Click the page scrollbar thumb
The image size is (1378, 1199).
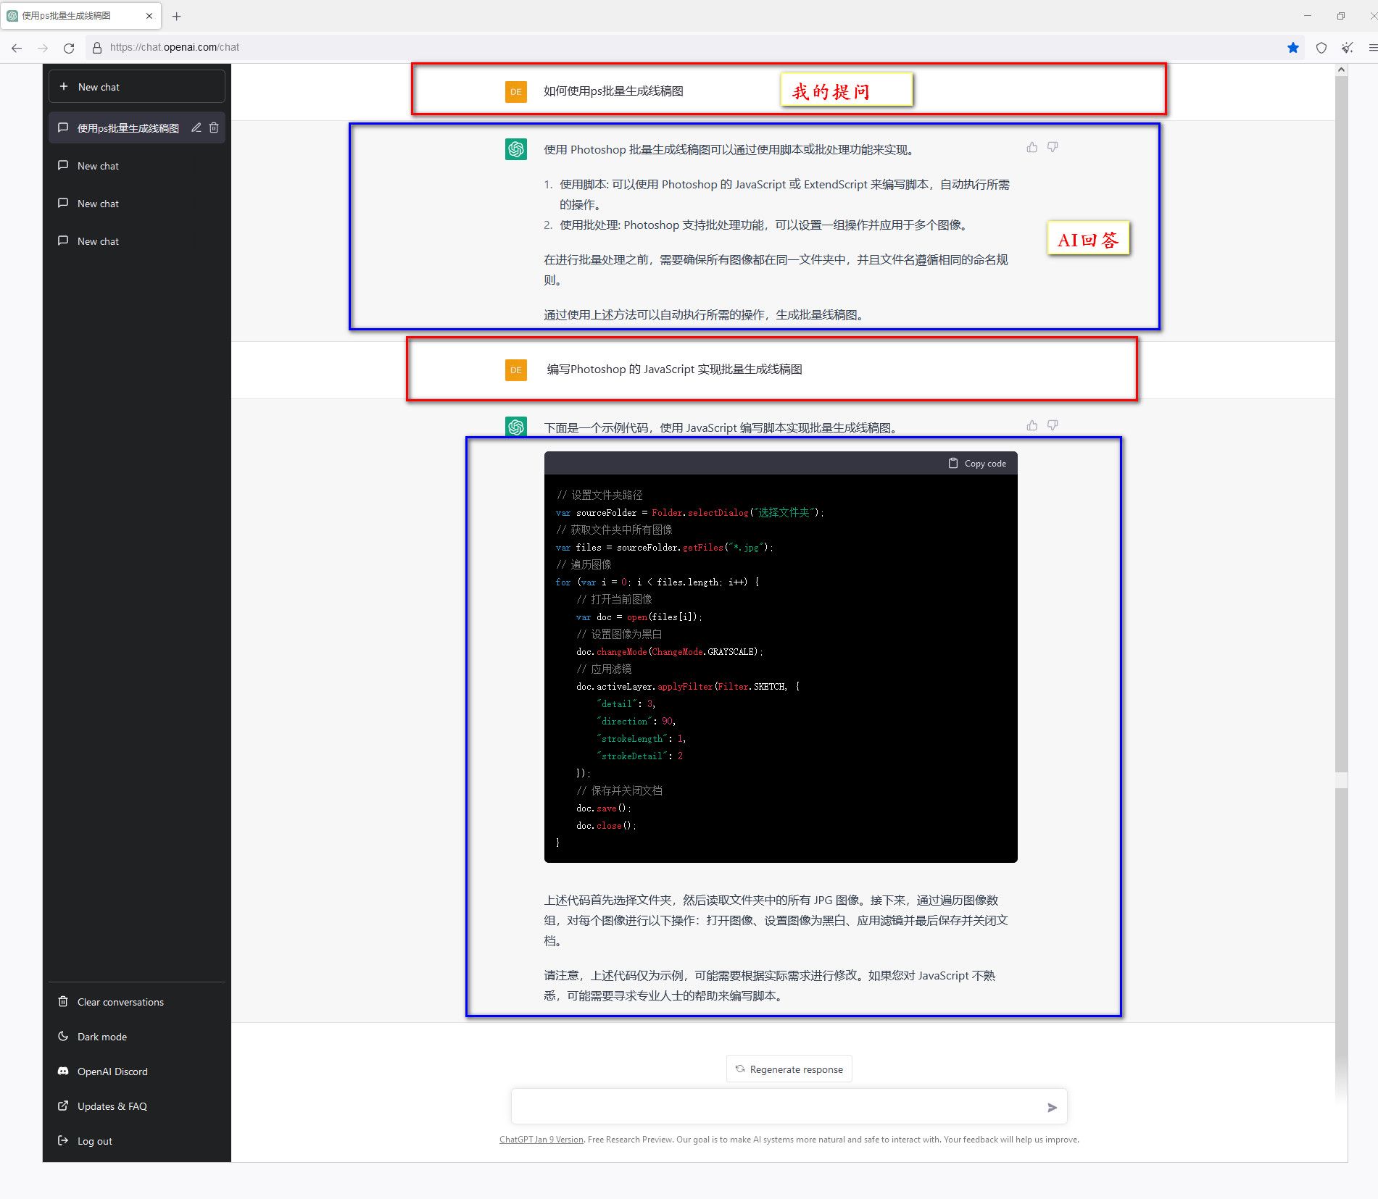(x=1341, y=424)
